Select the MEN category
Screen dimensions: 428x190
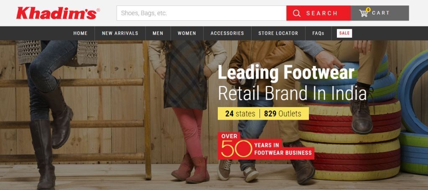158,33
